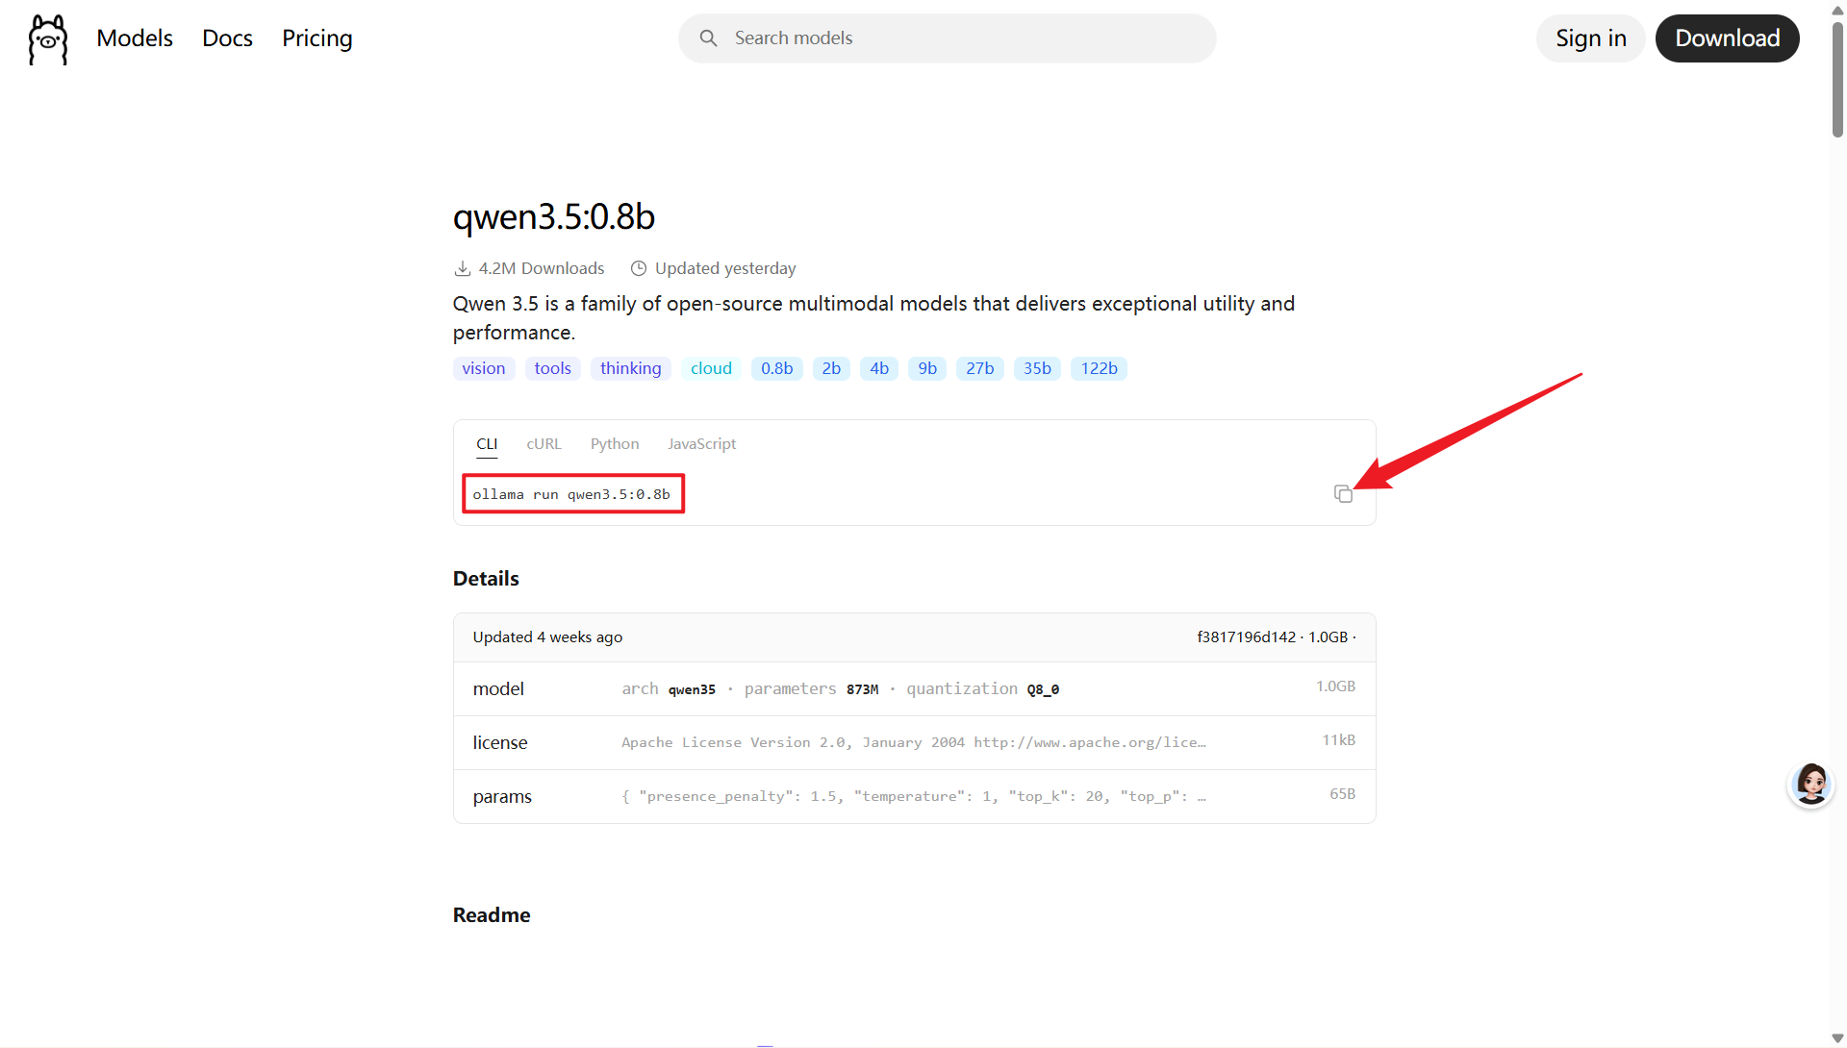Click the Readme heading

[x=492, y=915]
